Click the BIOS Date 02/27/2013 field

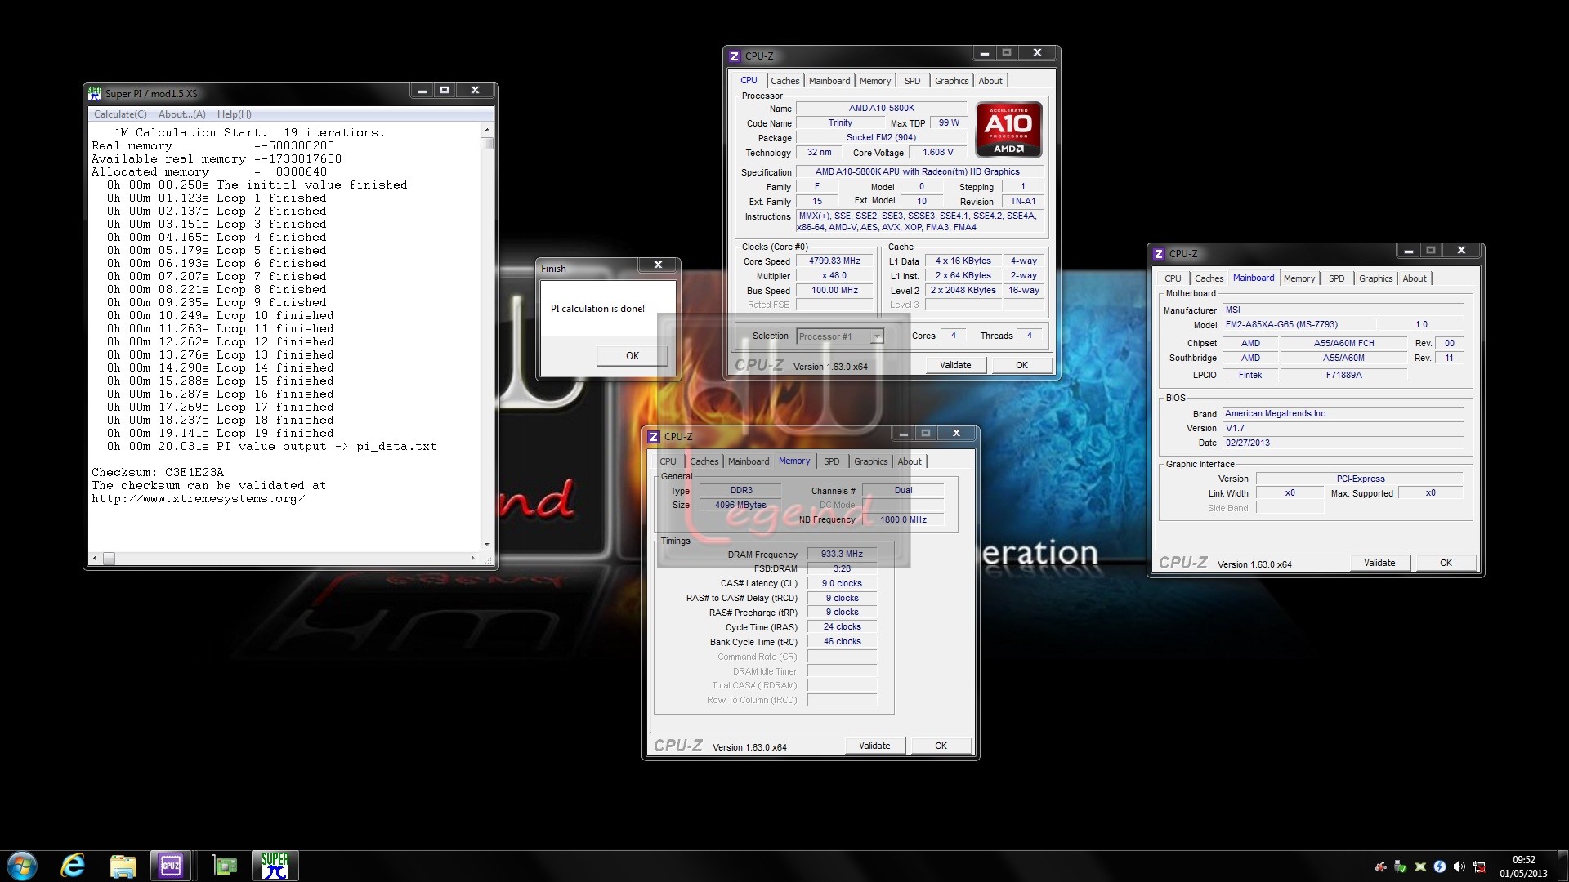coord(1343,443)
